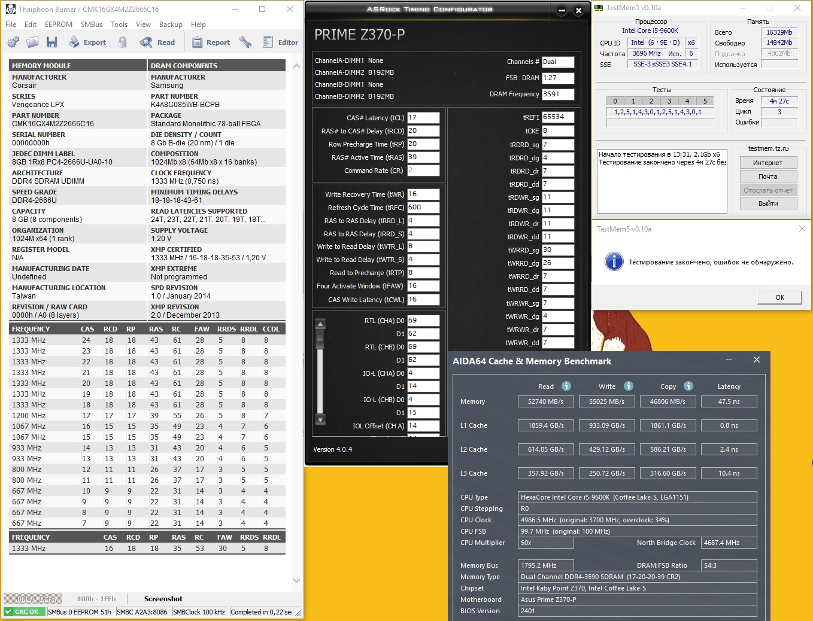
Task: Select test tab 0 in TestMem5
Action: [615, 101]
